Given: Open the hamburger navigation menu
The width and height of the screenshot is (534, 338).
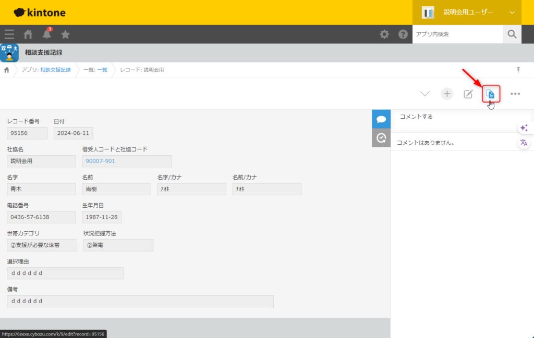Looking at the screenshot, I should tap(9, 34).
